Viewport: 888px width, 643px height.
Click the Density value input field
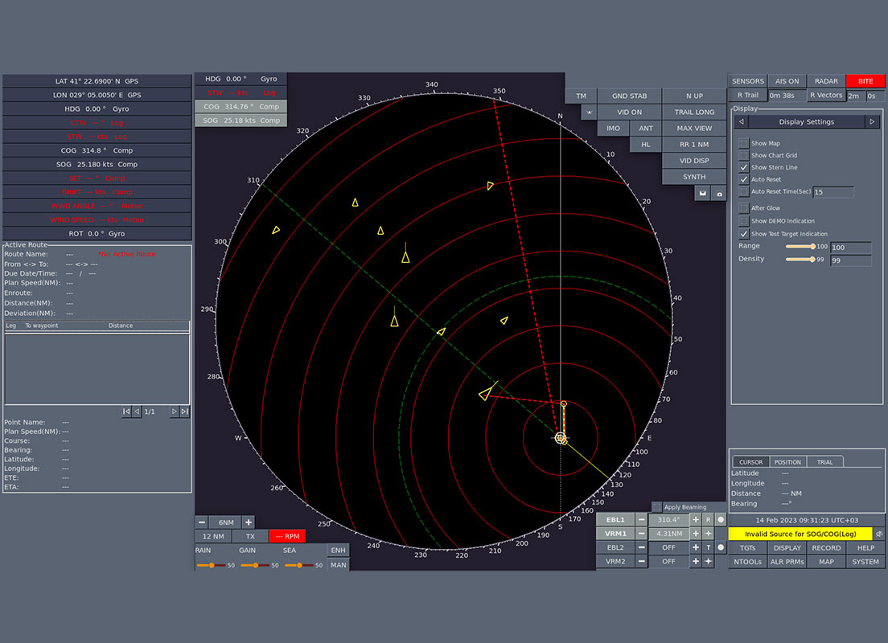(851, 260)
